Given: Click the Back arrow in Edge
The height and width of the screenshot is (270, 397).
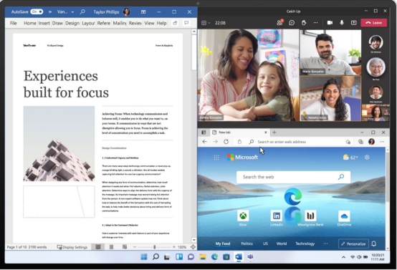Looking at the screenshot, I should click(204, 142).
